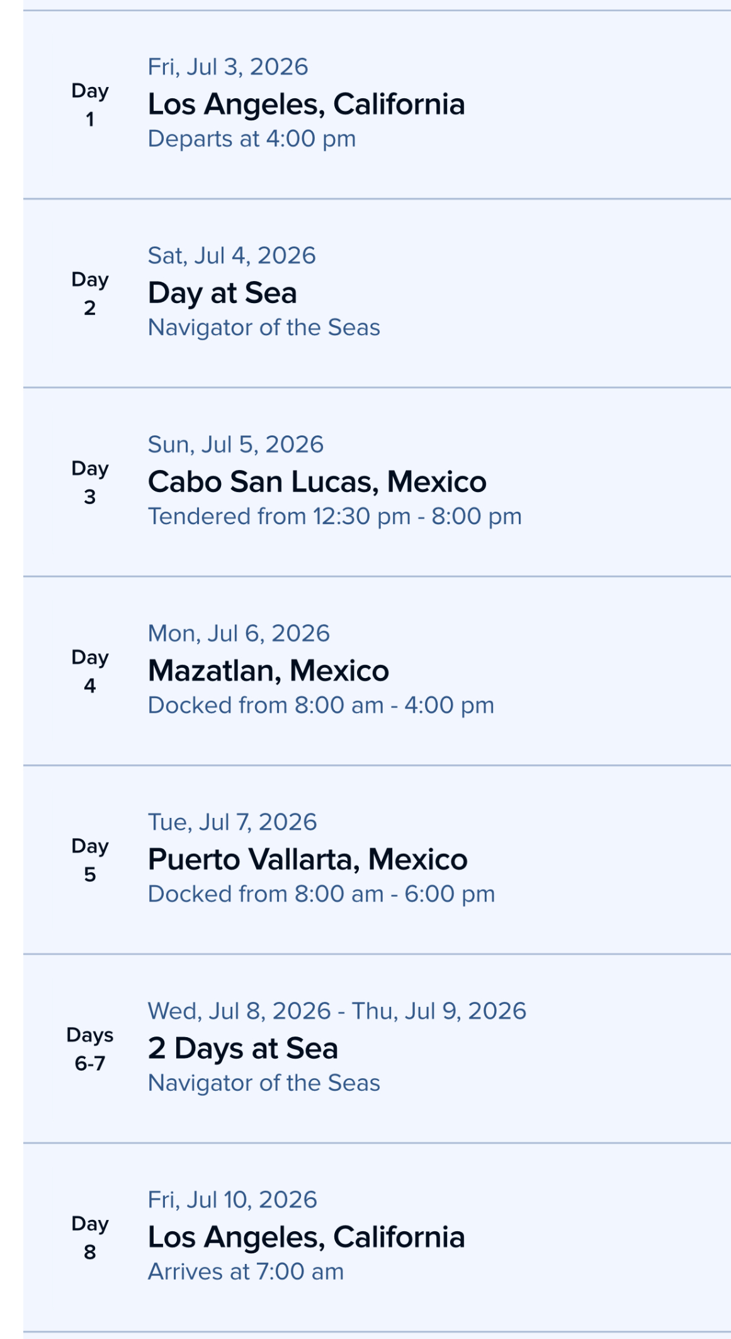The image size is (731, 1339).
Task: Select the "Sun, Jul 5, 2026" date
Action: click(x=235, y=445)
